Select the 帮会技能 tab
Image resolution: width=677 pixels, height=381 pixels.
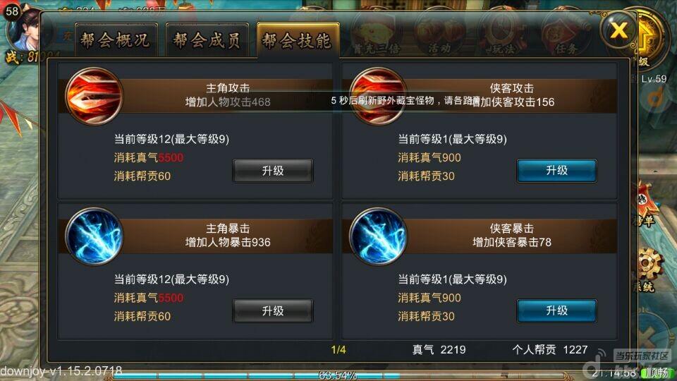tap(298, 40)
